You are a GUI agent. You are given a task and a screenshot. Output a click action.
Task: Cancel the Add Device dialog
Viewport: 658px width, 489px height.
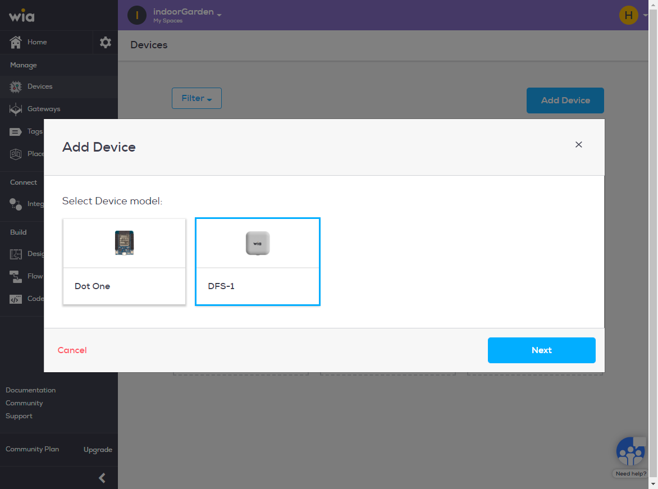pos(72,350)
